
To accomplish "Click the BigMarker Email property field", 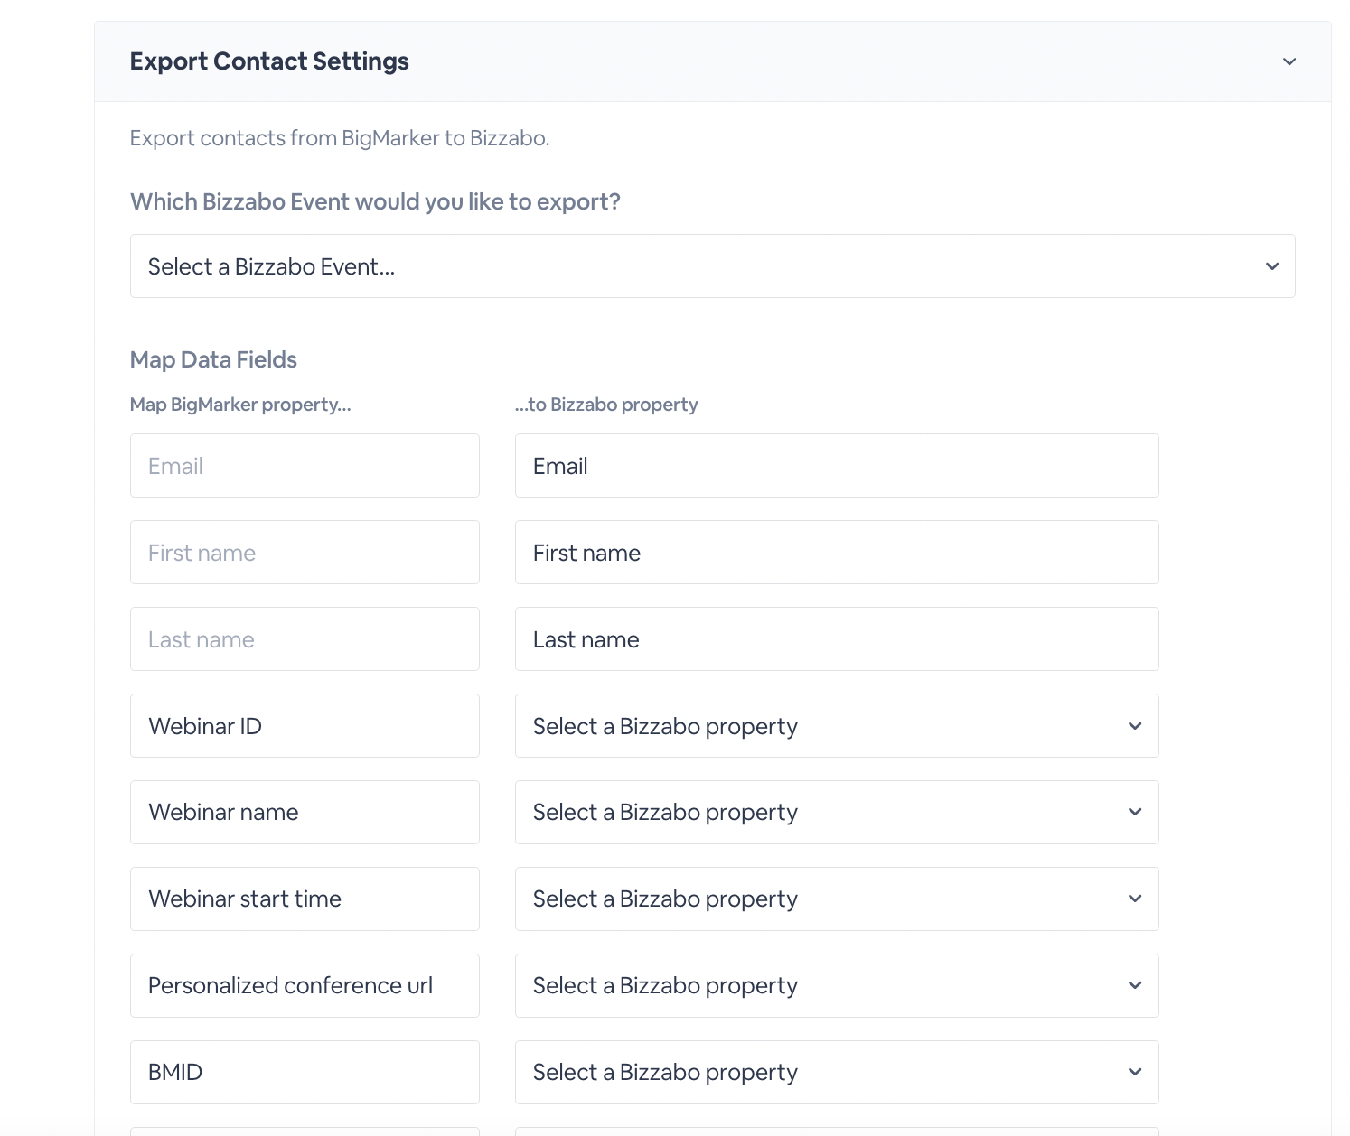I will coord(305,466).
